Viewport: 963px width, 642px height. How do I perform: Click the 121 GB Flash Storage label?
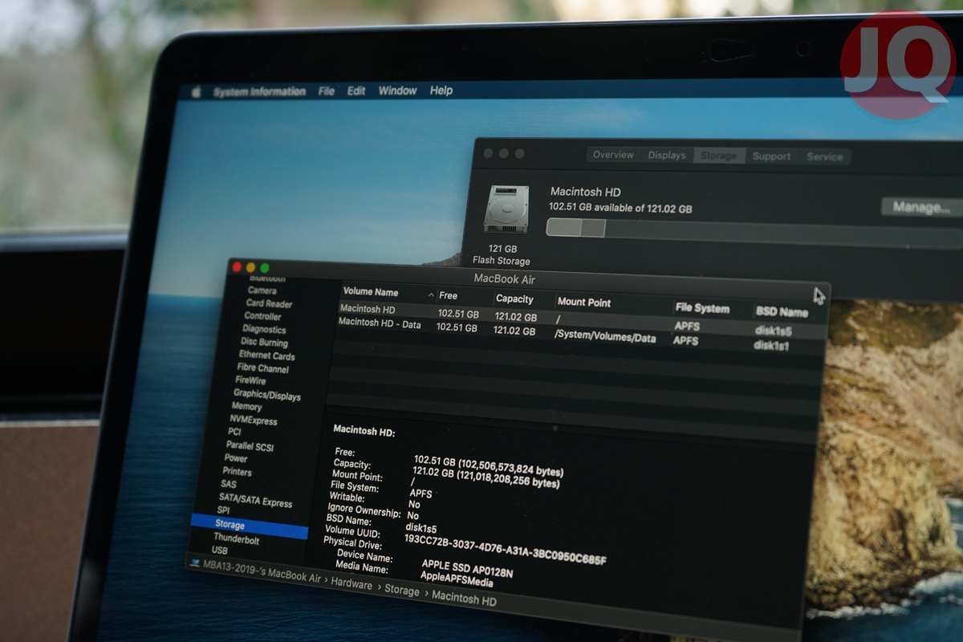[502, 255]
